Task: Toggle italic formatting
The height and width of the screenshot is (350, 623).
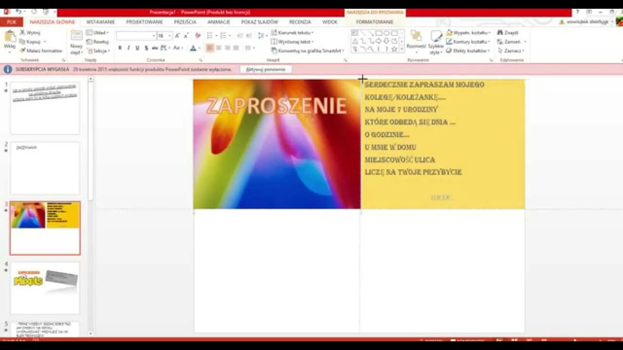Action: coord(128,48)
